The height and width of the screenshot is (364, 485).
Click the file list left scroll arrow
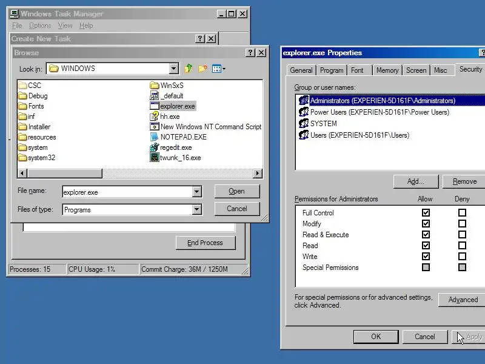point(22,173)
